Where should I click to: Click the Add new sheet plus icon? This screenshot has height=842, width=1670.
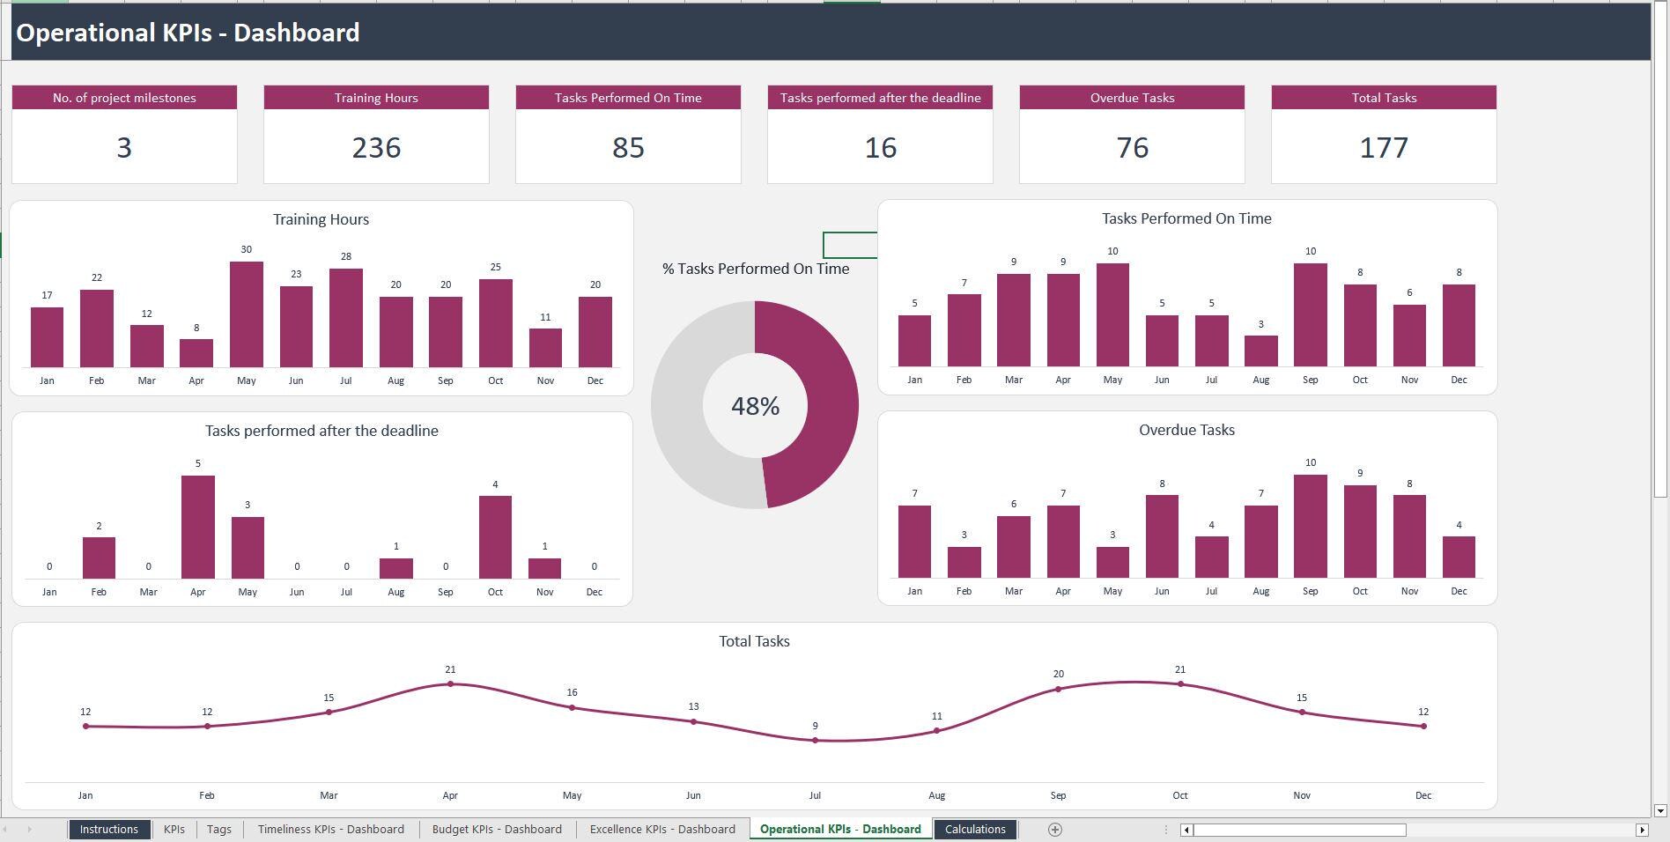point(1053,829)
